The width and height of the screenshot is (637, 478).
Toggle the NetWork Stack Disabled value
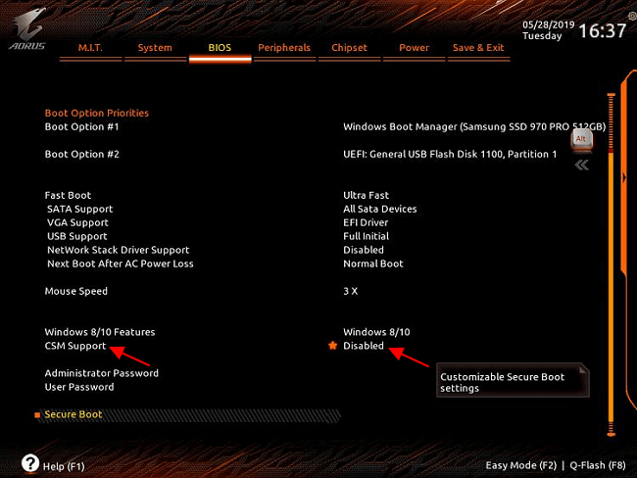tap(364, 250)
